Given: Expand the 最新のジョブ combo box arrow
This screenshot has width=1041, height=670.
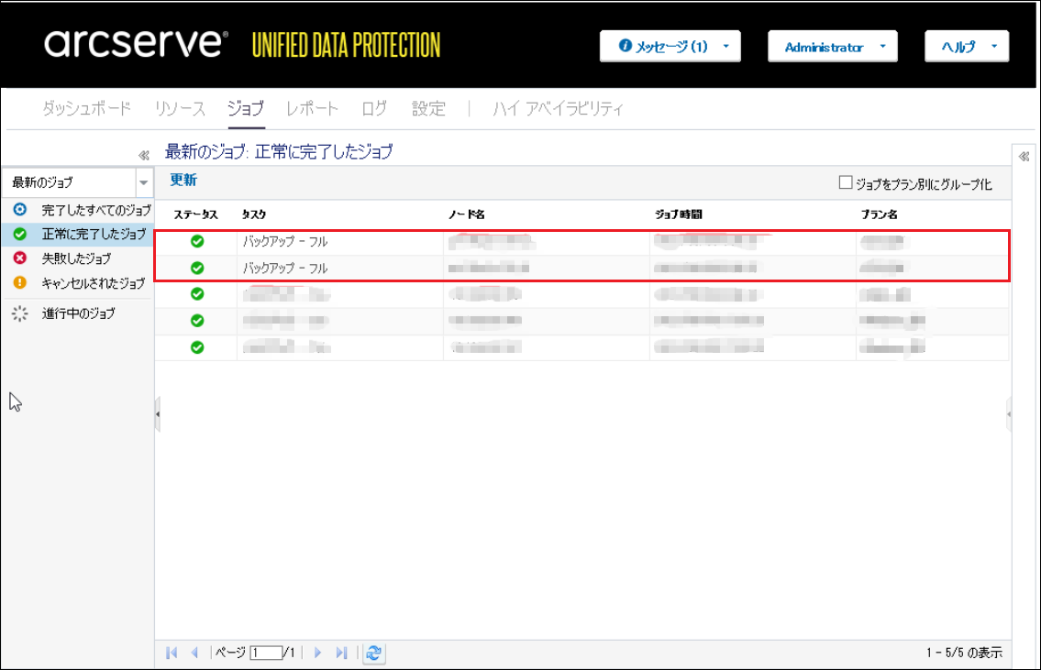Looking at the screenshot, I should click(x=143, y=182).
